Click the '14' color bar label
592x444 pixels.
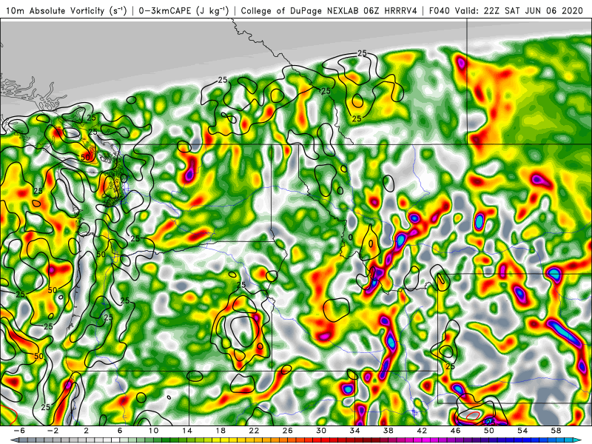[x=187, y=431]
